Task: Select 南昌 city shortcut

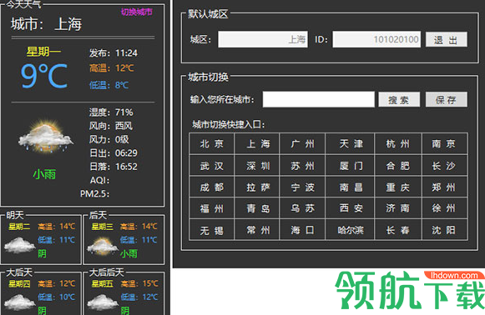Action: (x=350, y=187)
